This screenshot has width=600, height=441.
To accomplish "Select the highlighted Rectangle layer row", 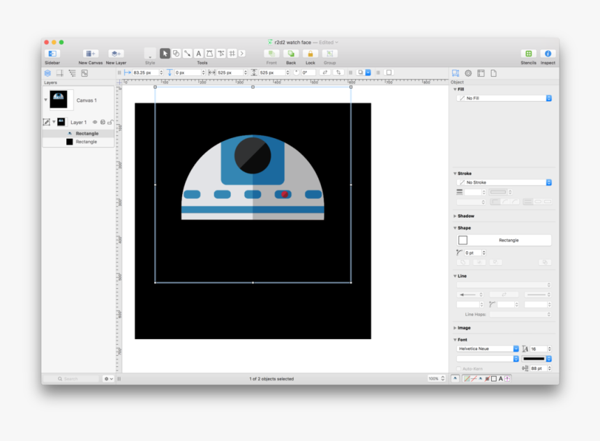I will (78, 133).
